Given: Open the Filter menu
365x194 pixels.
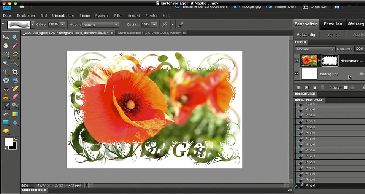Looking at the screenshot, I should point(118,16).
